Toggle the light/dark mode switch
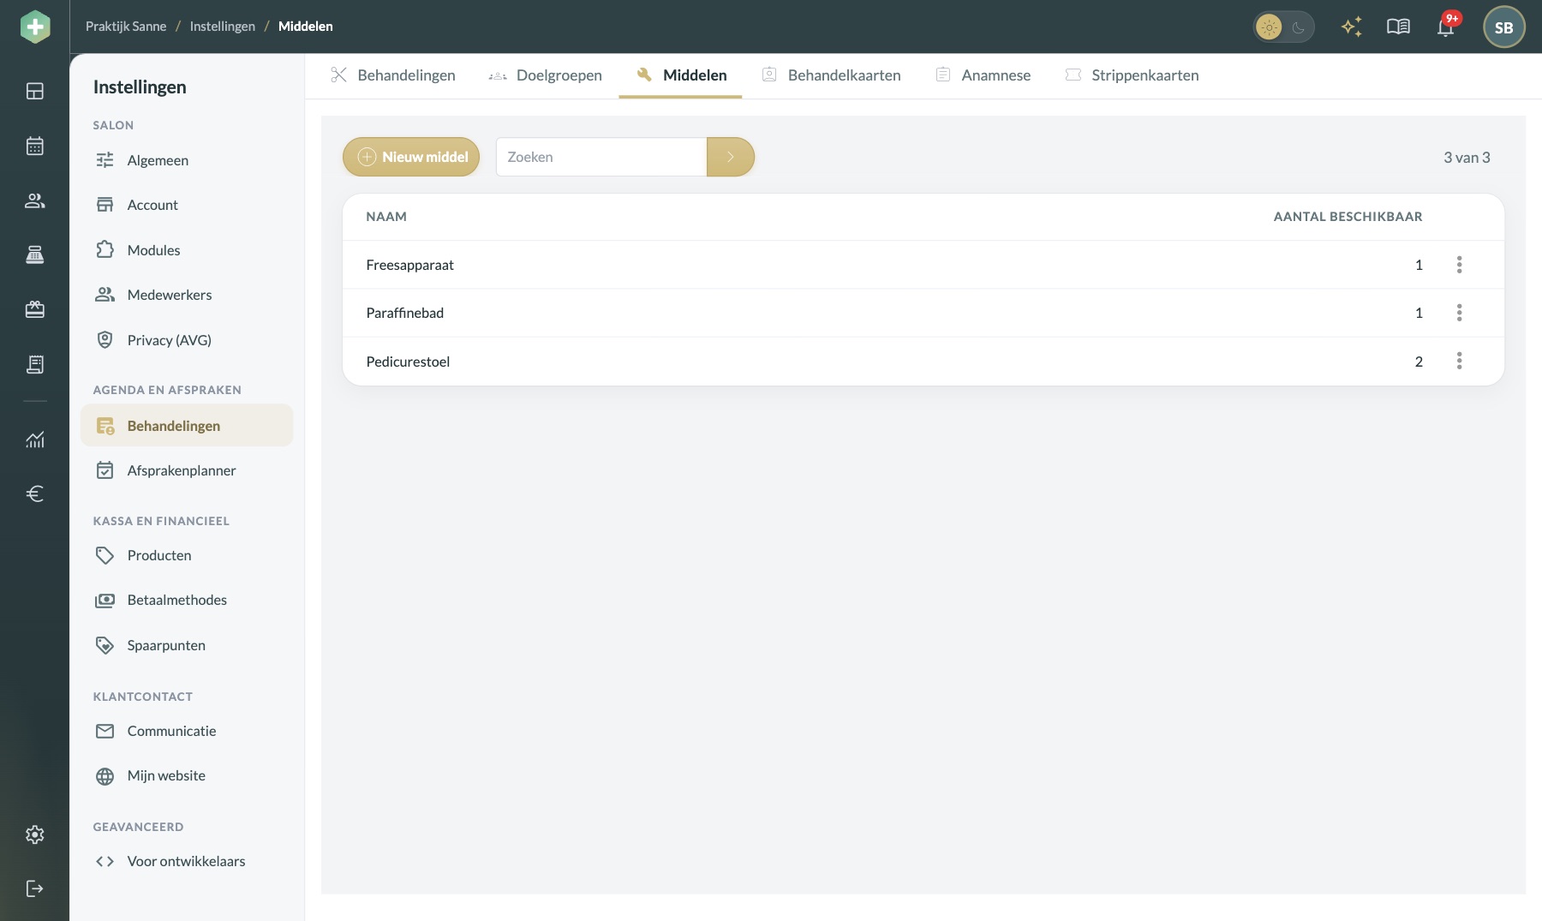Screen dimensions: 1542x921 1283,27
